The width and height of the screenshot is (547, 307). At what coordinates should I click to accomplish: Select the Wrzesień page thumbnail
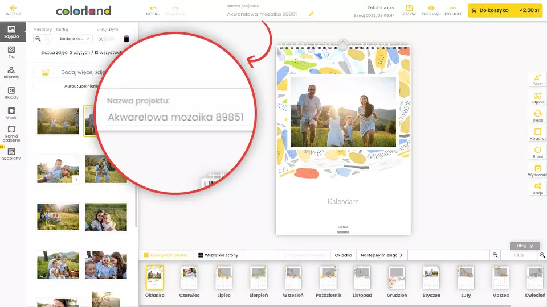[293, 277]
